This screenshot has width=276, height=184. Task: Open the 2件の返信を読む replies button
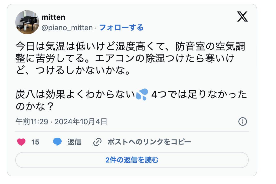click(132, 160)
